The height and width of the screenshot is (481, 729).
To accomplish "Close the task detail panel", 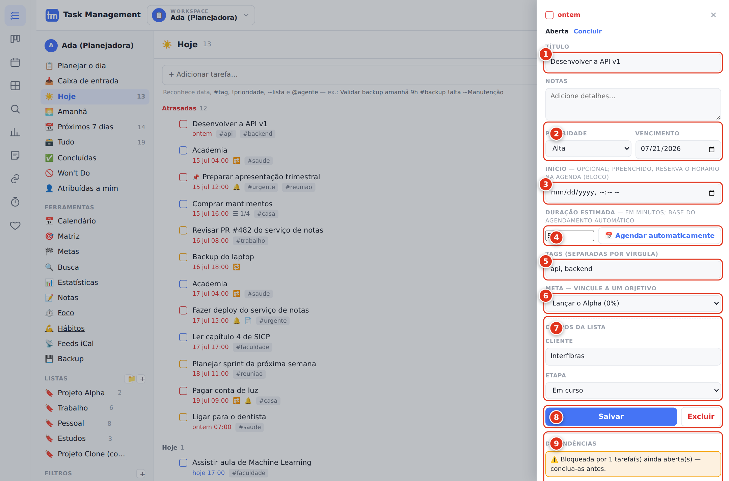I will tap(713, 15).
